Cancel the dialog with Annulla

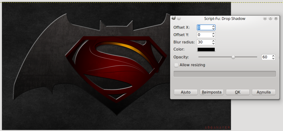[264, 92]
